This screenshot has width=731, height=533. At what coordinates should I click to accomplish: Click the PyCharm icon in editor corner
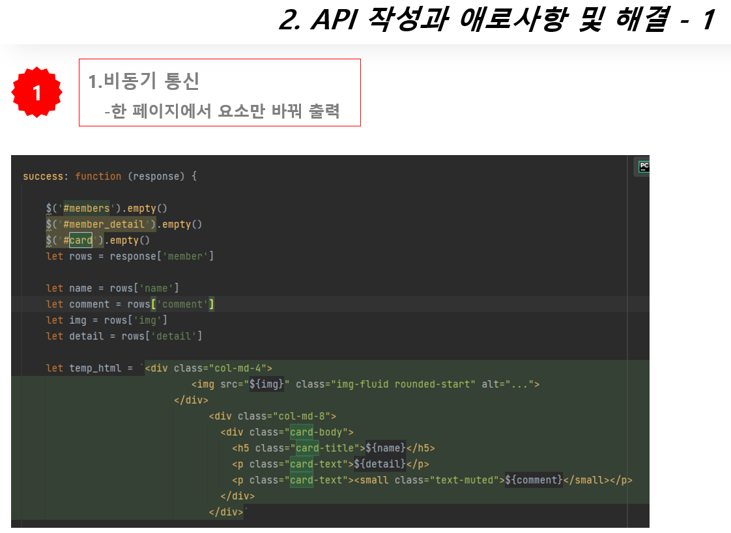tap(644, 166)
